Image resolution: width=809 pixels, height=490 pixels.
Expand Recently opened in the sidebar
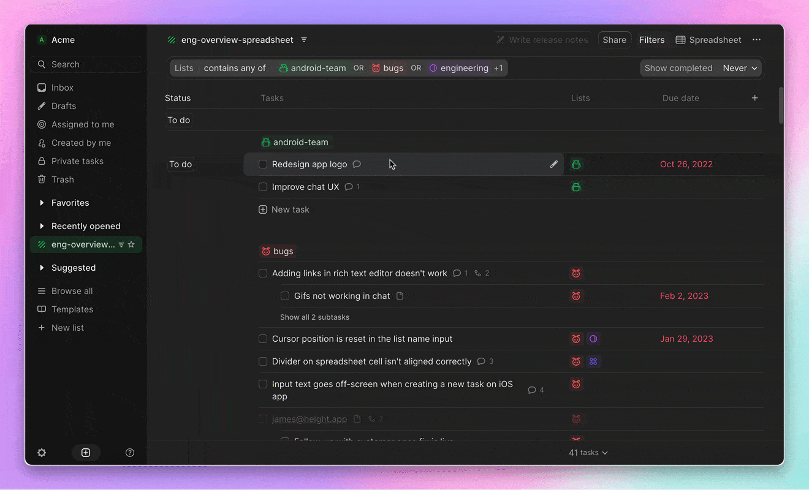coord(42,226)
